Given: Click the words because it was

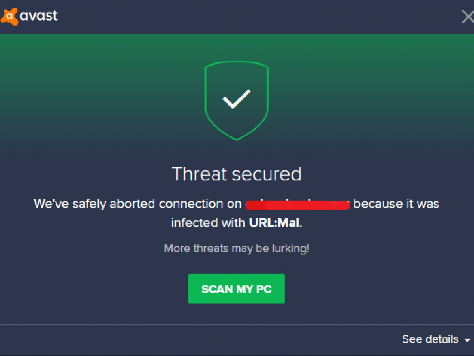Looking at the screenshot, I should coord(396,204).
